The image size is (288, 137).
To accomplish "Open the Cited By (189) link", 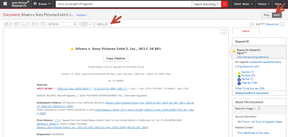I will (249, 83).
